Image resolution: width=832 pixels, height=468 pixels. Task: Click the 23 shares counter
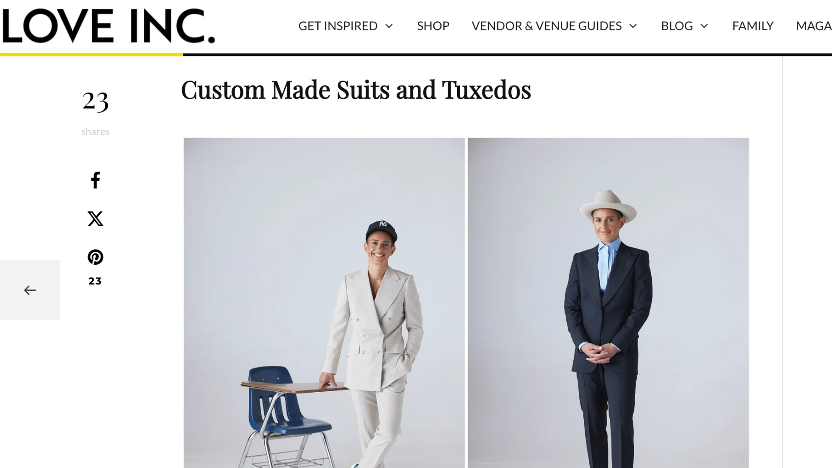[x=95, y=101]
